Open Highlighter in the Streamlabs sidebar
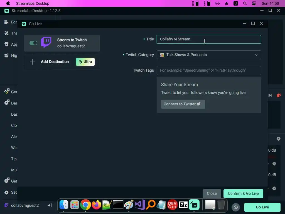The height and width of the screenshot is (214, 285). tap(11, 55)
